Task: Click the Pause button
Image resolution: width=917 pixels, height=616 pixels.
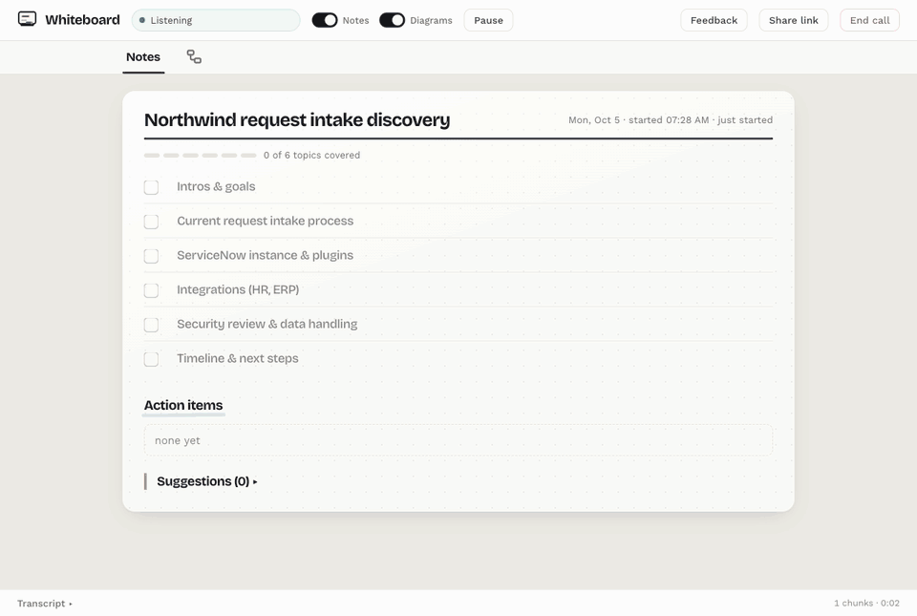Action: [488, 20]
